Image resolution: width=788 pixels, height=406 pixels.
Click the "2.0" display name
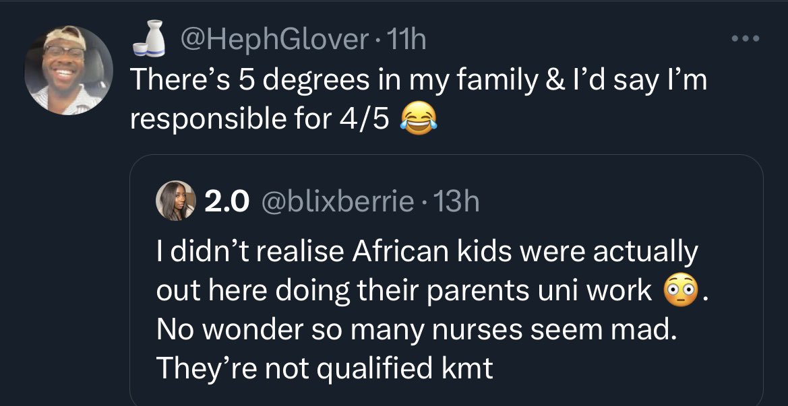(x=226, y=201)
